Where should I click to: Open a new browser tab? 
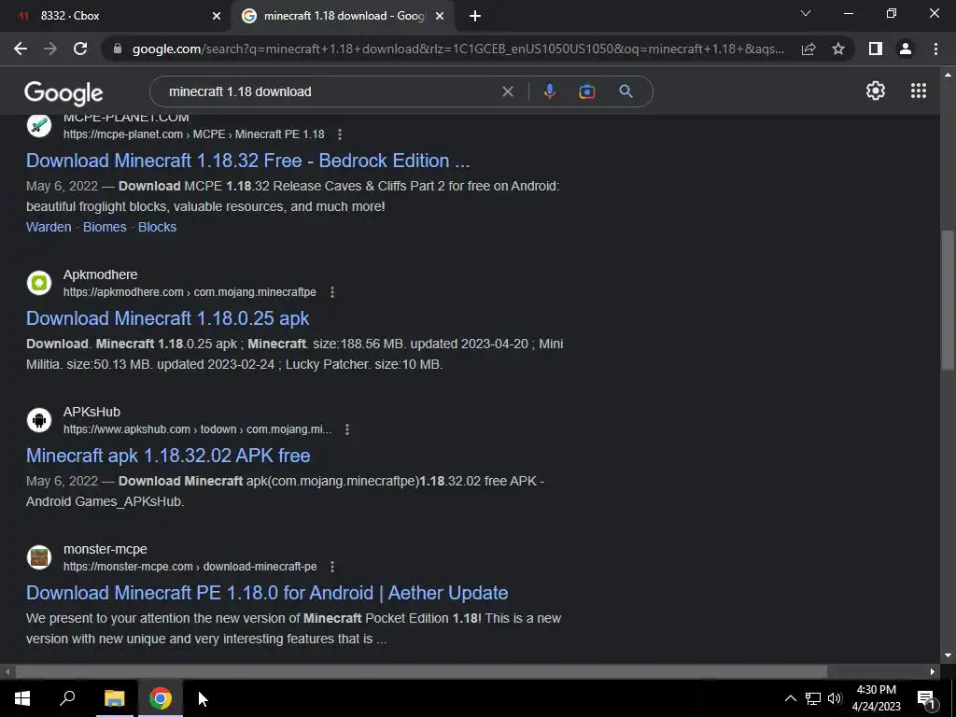pyautogui.click(x=475, y=17)
